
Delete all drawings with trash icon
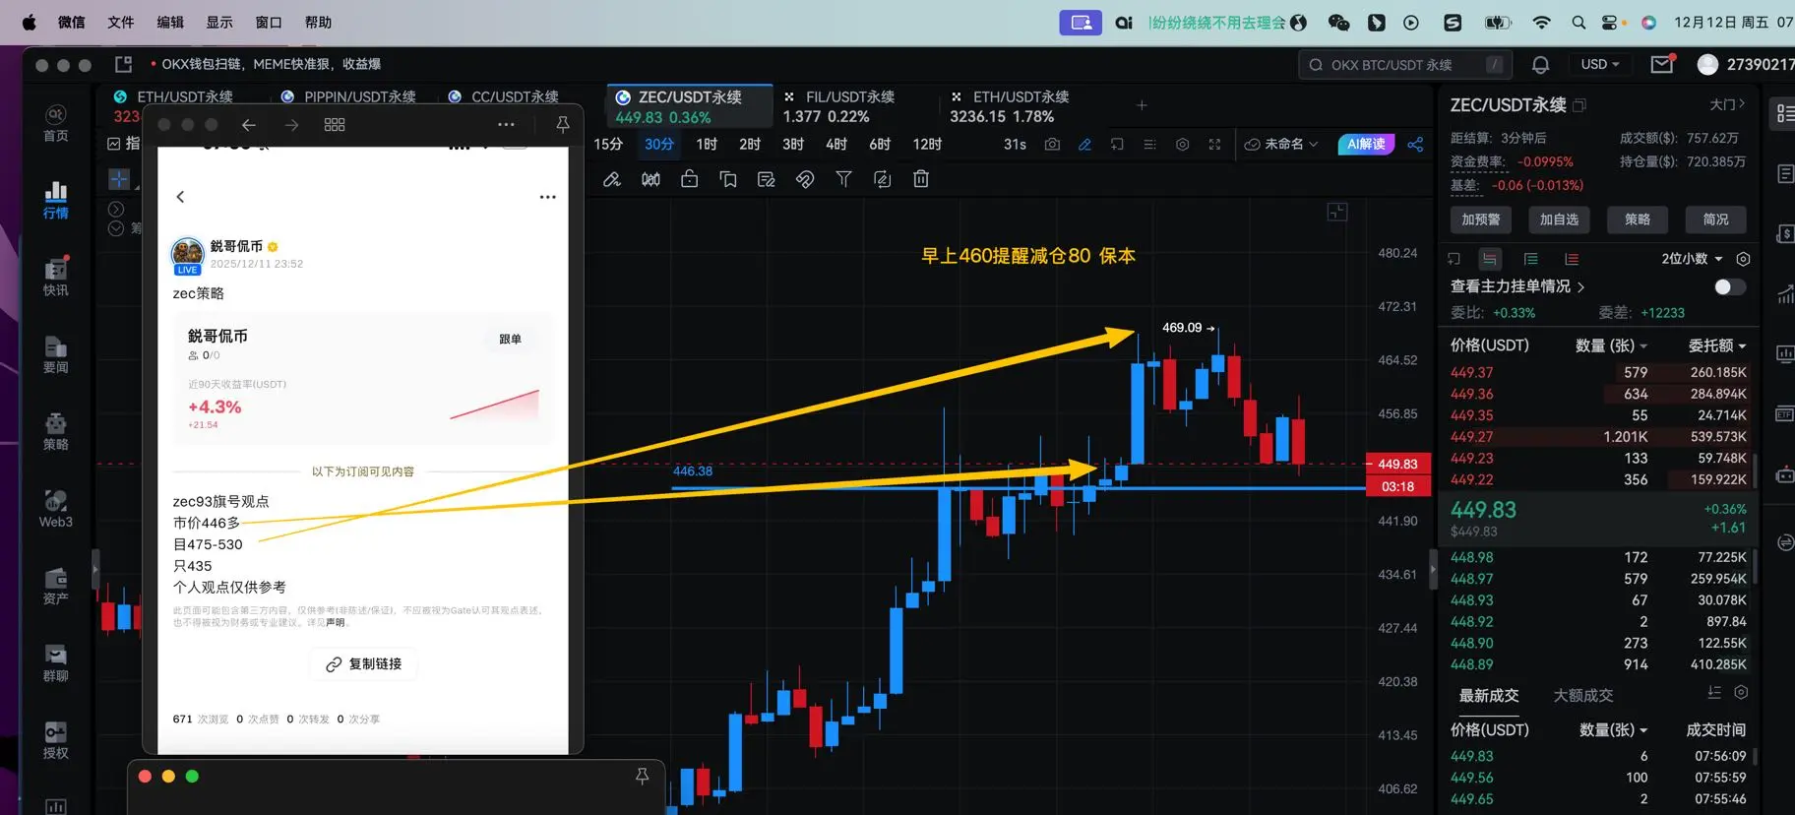click(x=921, y=179)
